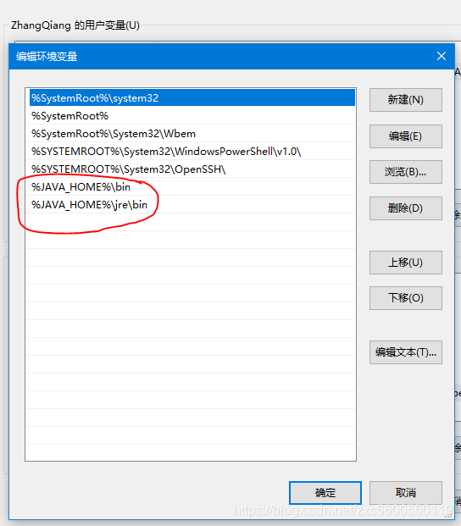Screen dimensions: 461x526
Task: Select the %JAVA_HOME%\jre\bin entry
Action: (x=191, y=205)
